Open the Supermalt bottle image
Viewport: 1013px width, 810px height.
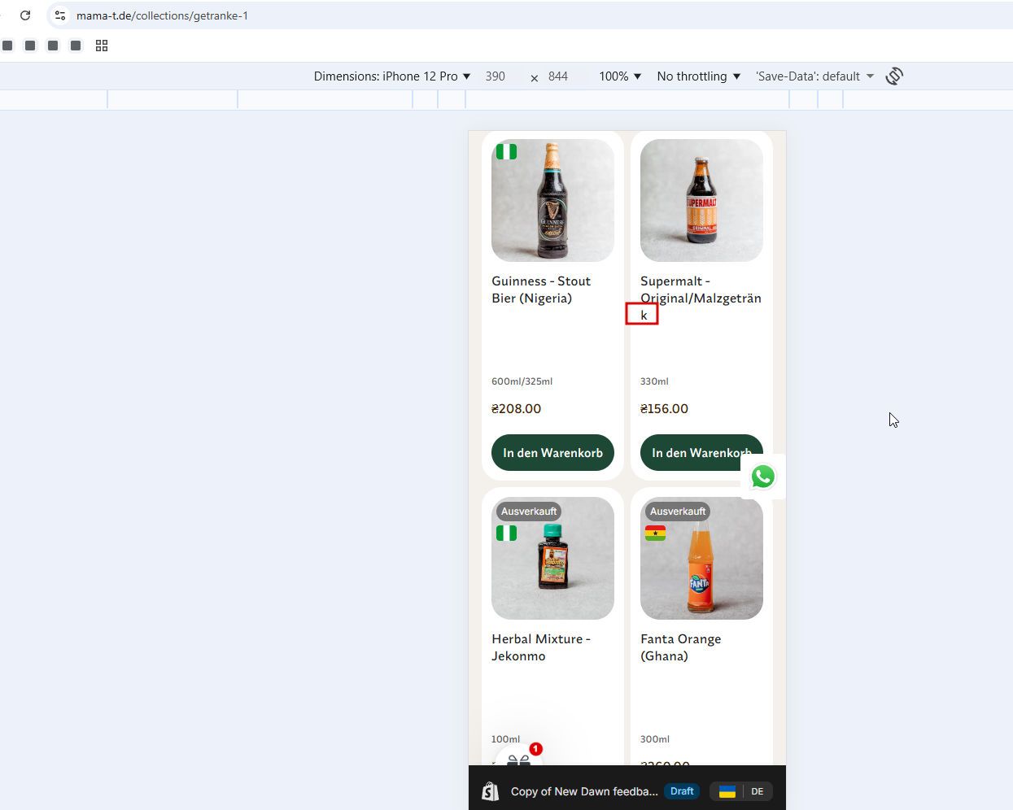[701, 200]
